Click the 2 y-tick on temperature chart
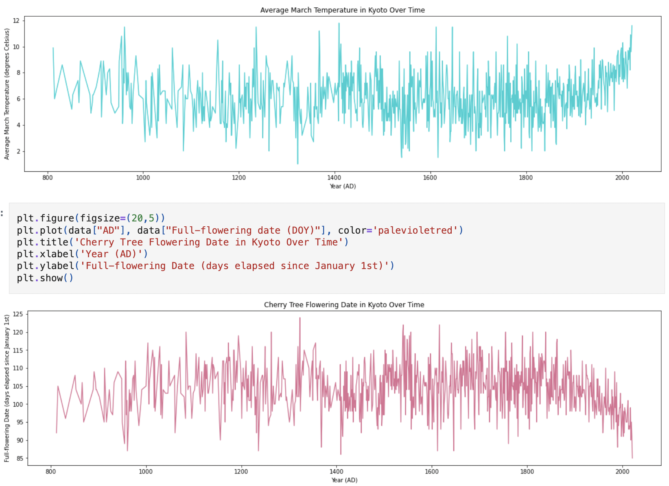 18,151
